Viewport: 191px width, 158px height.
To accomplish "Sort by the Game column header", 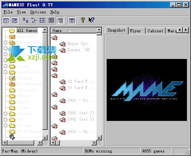I will (x=74, y=30).
